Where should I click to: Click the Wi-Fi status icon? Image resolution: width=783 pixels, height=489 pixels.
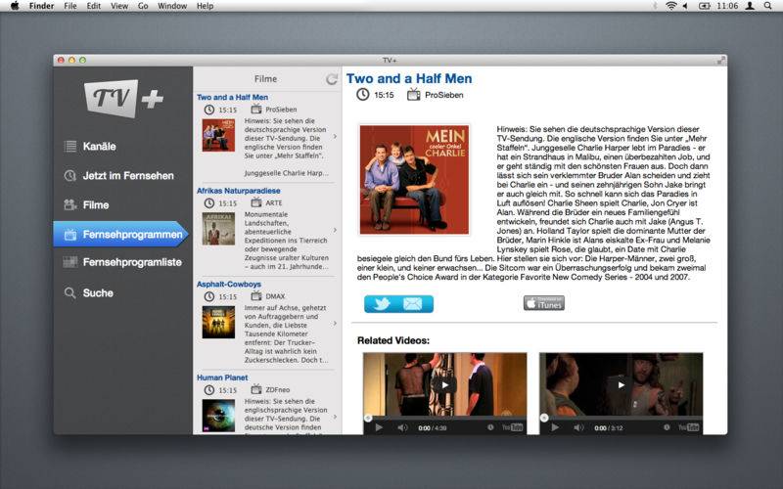(671, 6)
